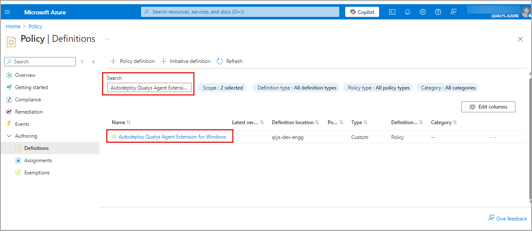The width and height of the screenshot is (532, 231).
Task: Open the Azure portal hamburger menu
Action: click(x=7, y=12)
